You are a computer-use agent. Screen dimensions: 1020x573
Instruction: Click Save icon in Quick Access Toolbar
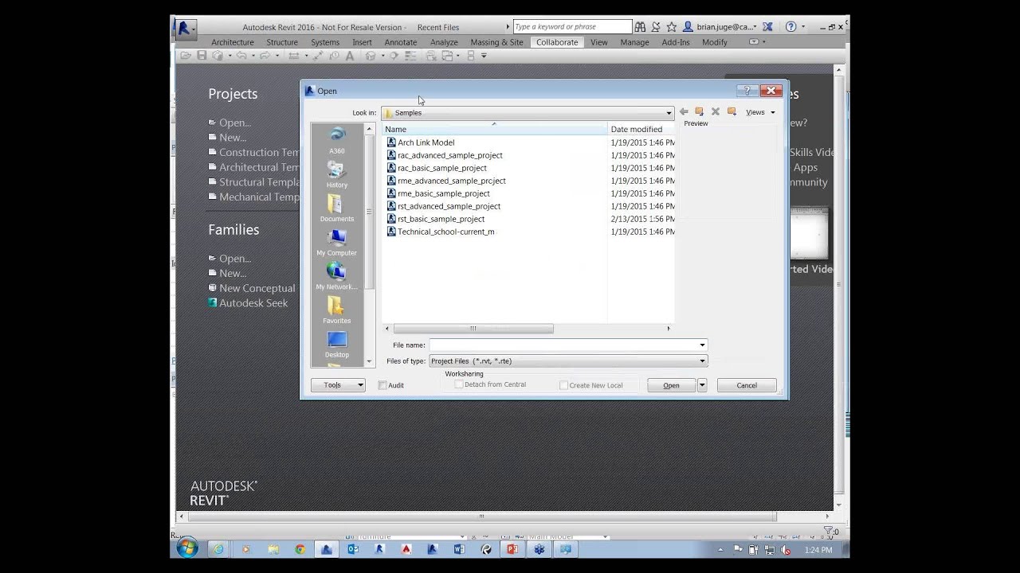202,56
